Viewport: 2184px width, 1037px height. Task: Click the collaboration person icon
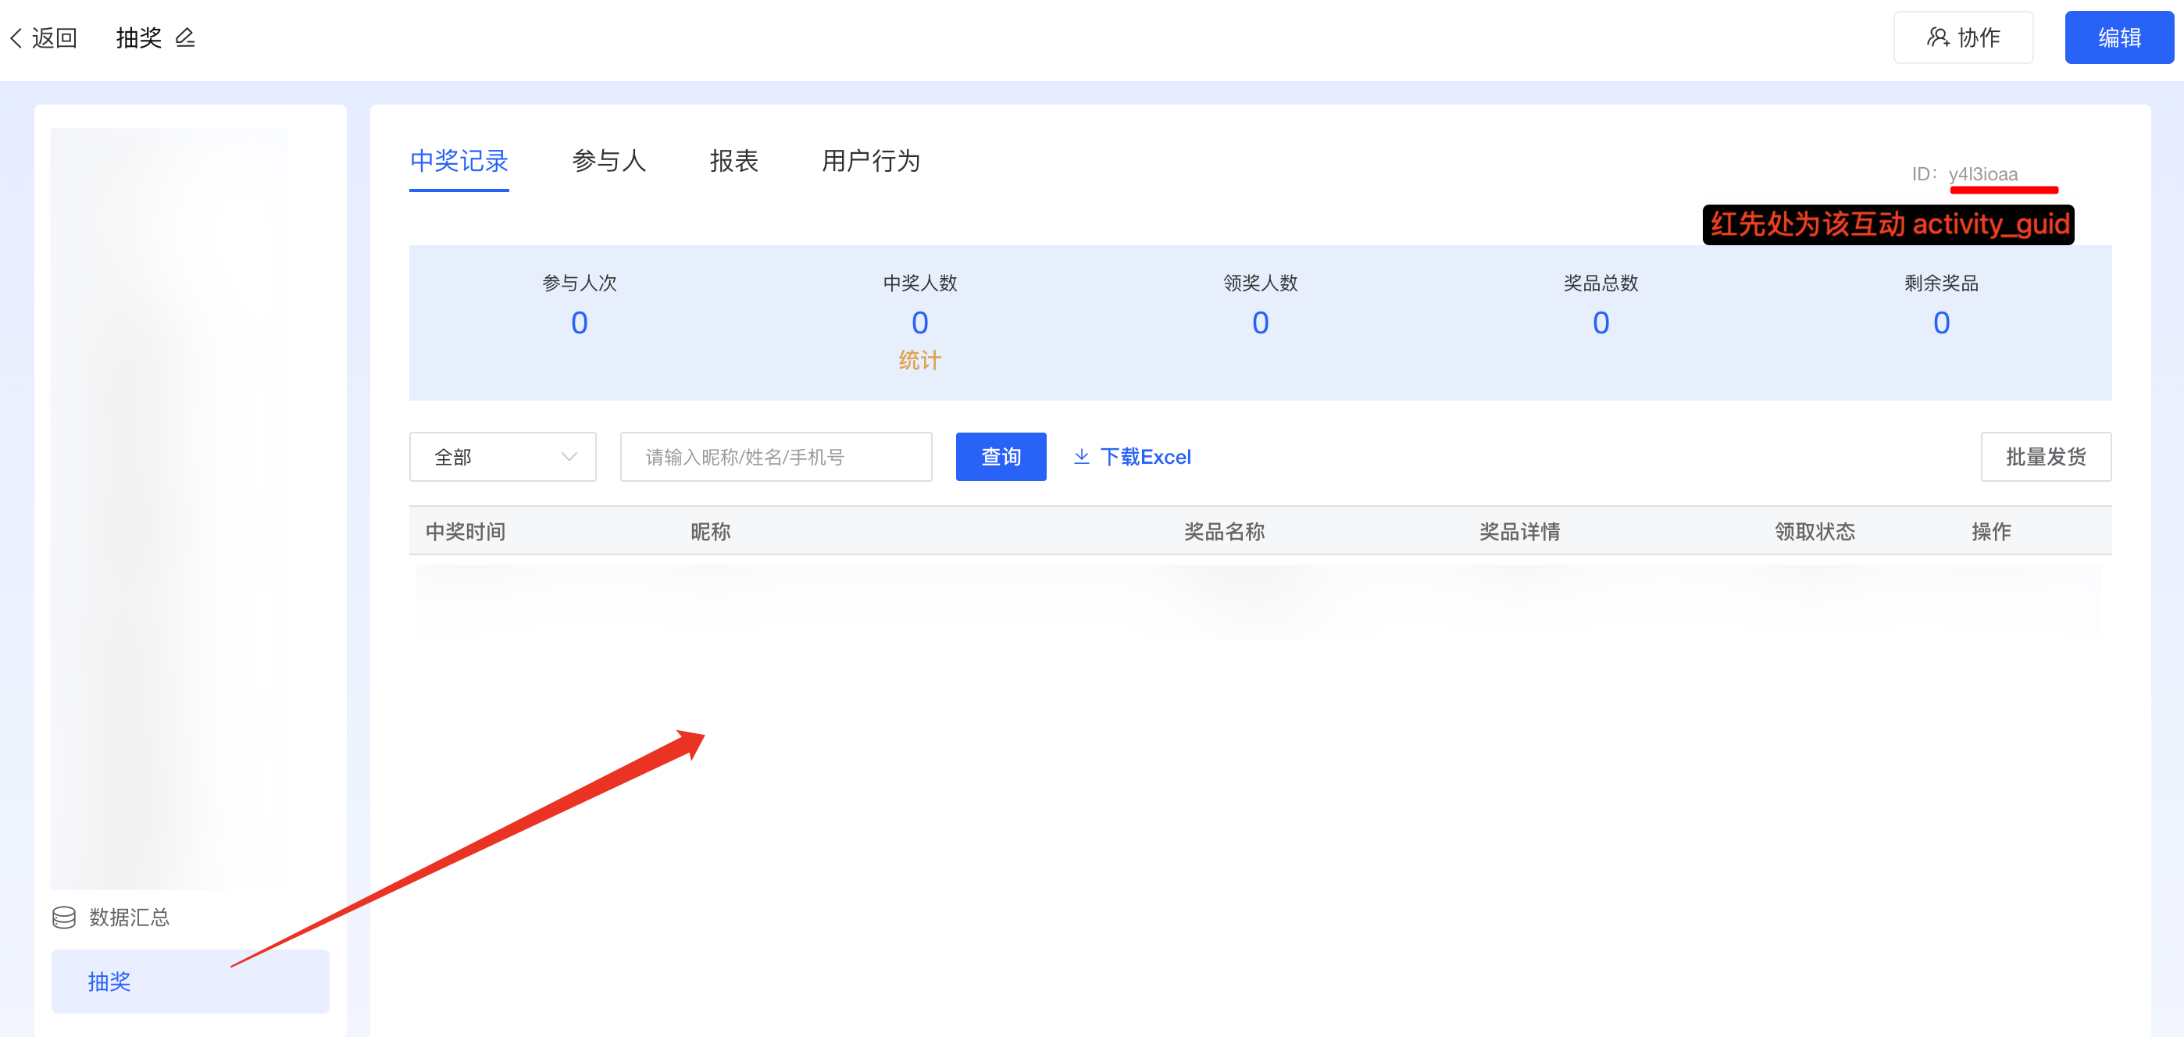click(1937, 37)
